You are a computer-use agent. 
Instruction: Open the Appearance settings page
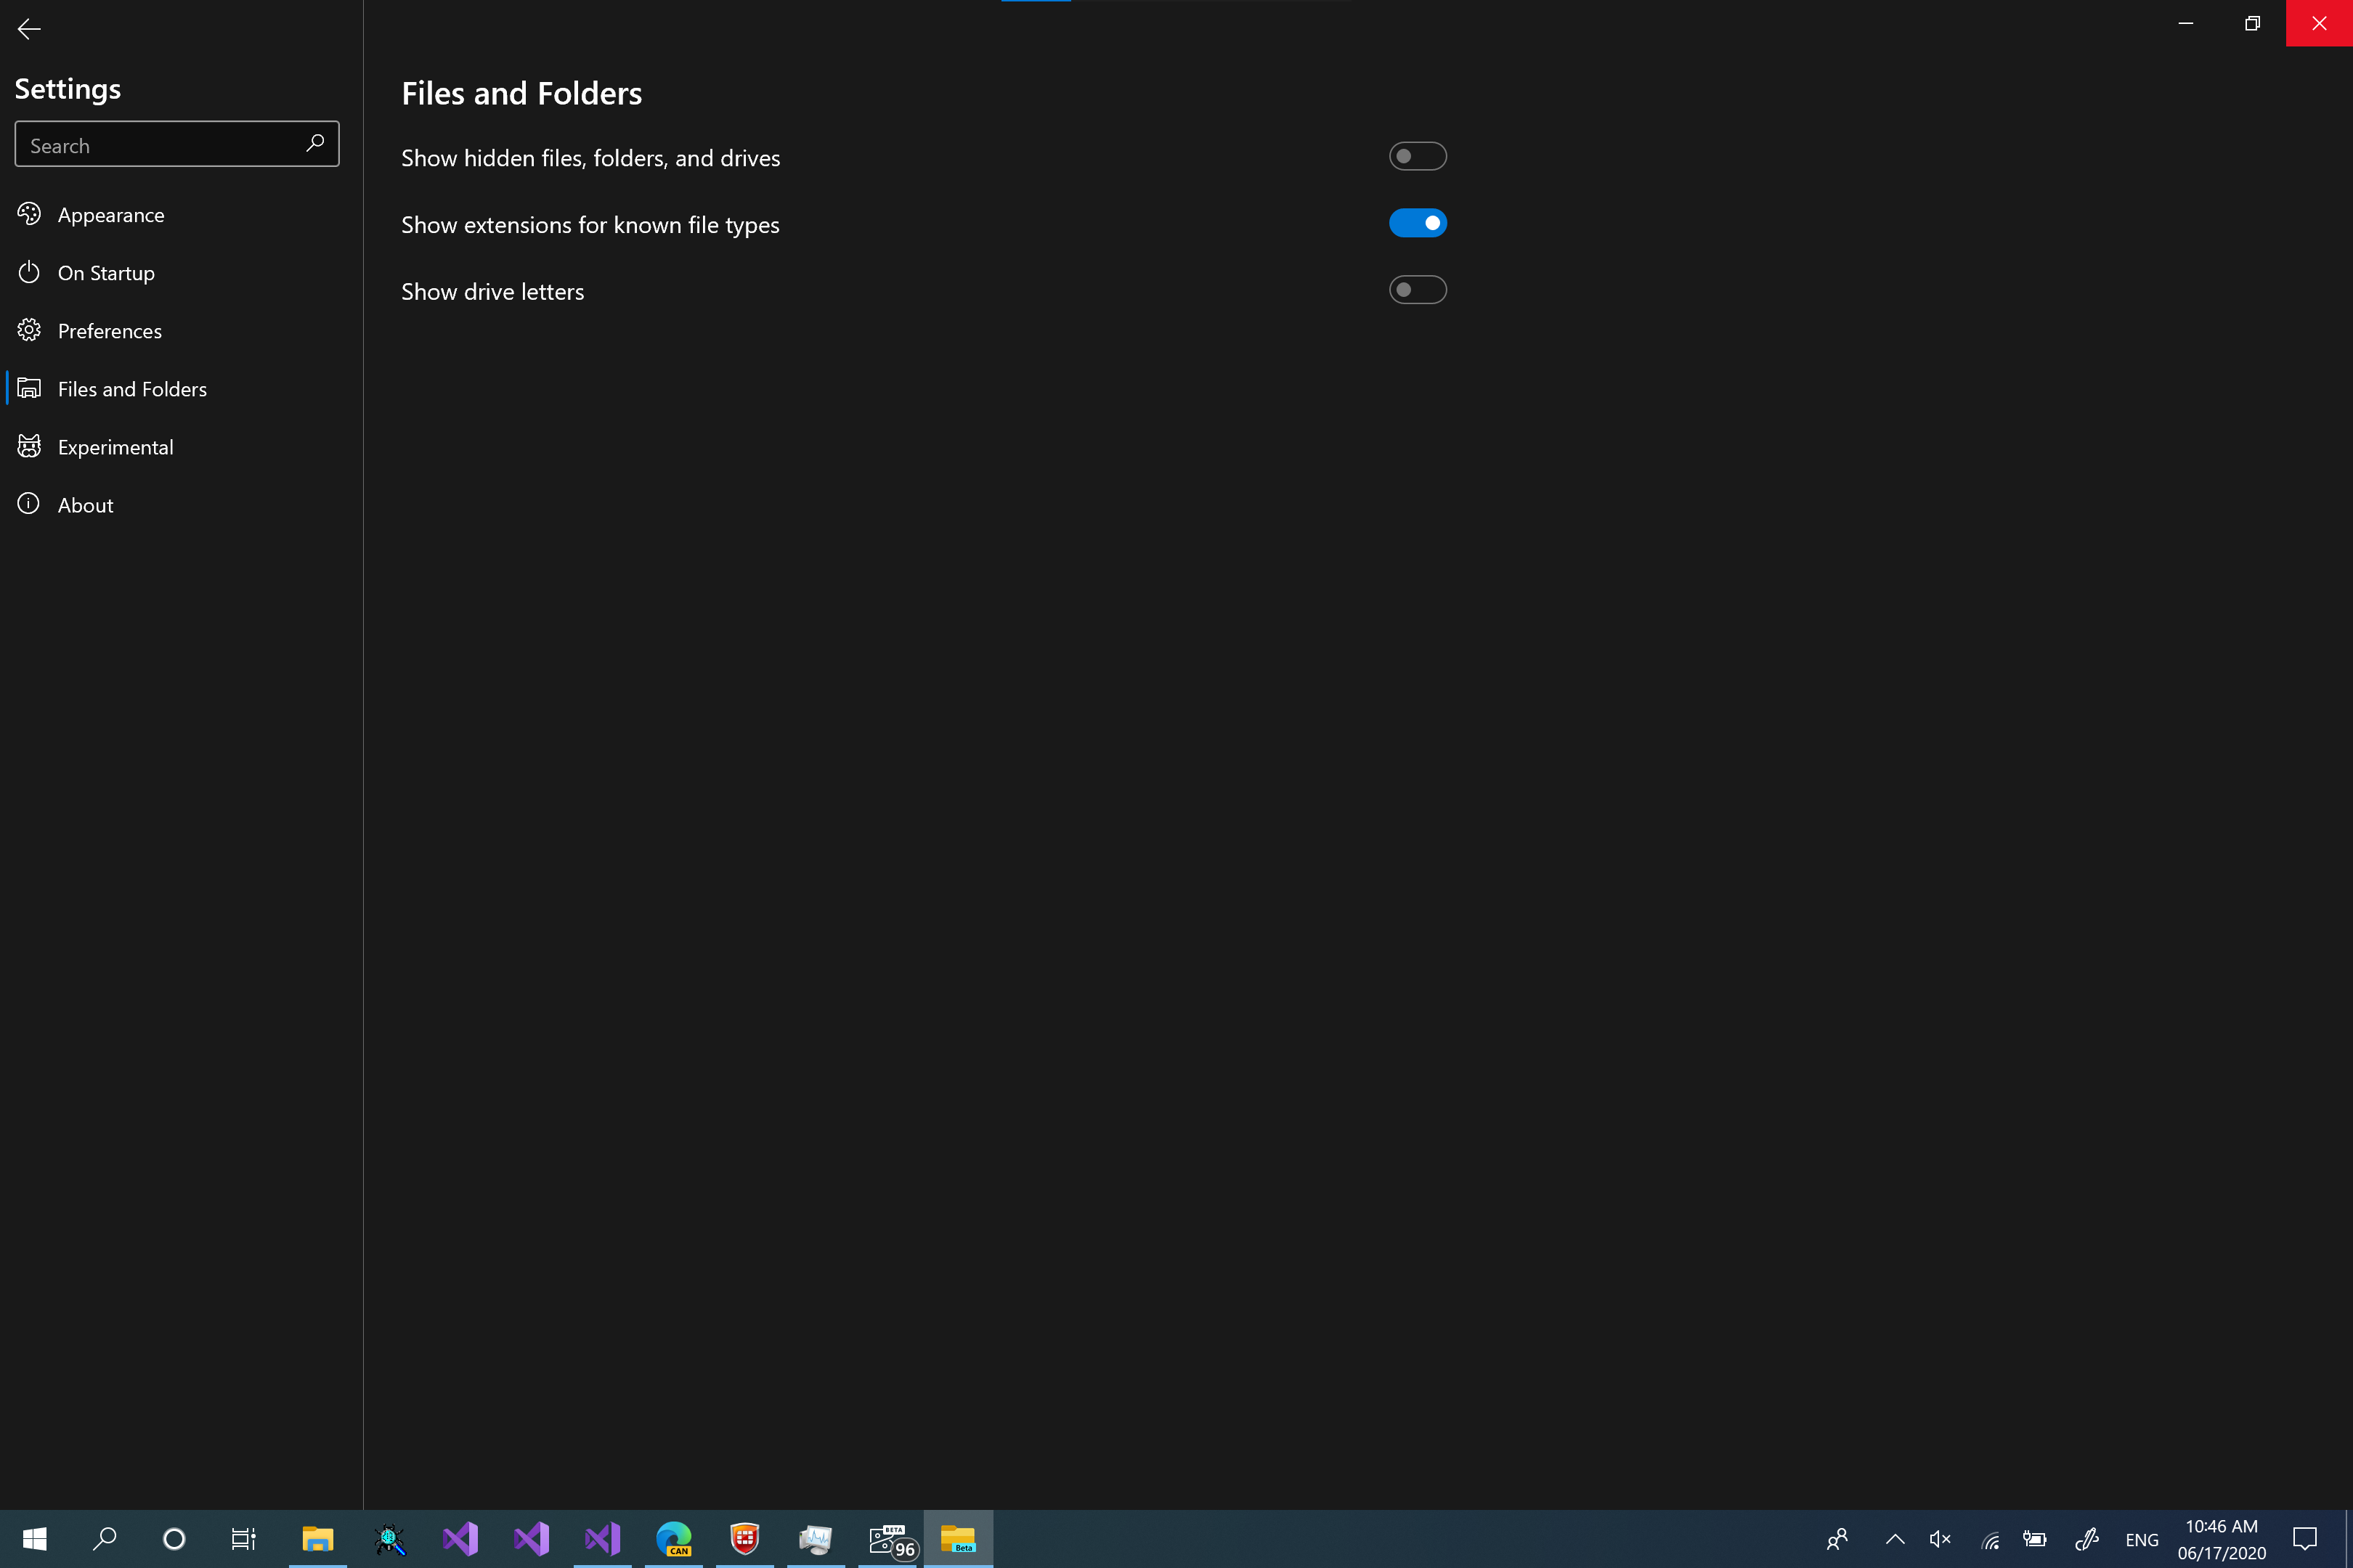pyautogui.click(x=180, y=215)
